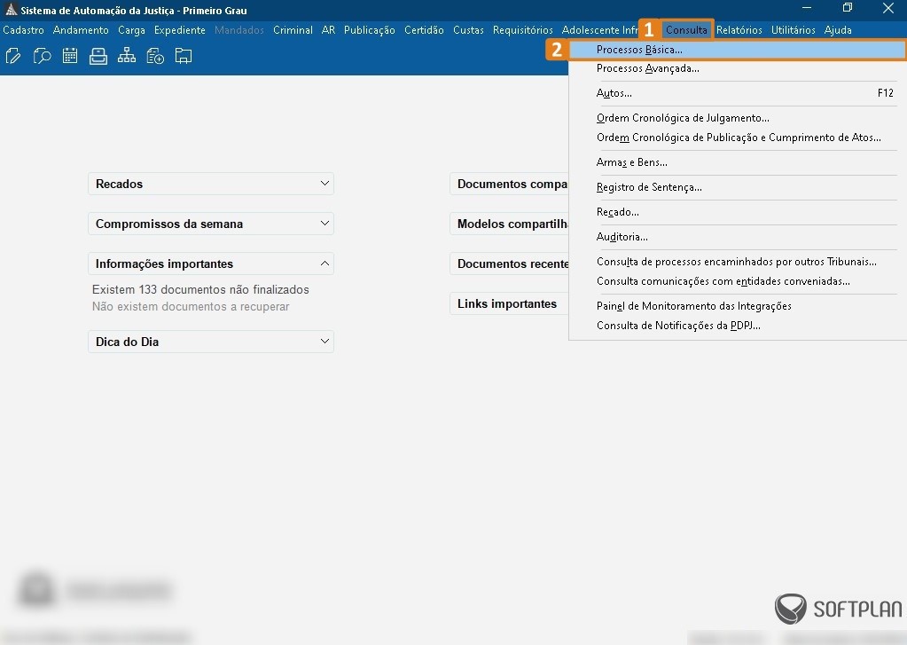Open the Relatórios menu
This screenshot has width=907, height=645.
739,30
